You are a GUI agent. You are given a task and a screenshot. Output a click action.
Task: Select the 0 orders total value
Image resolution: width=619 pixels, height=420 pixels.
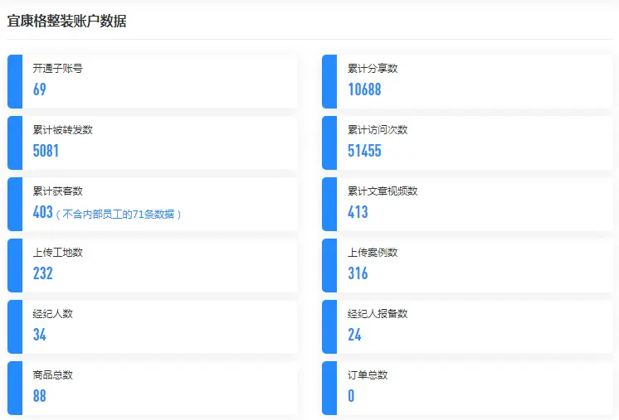(x=351, y=396)
